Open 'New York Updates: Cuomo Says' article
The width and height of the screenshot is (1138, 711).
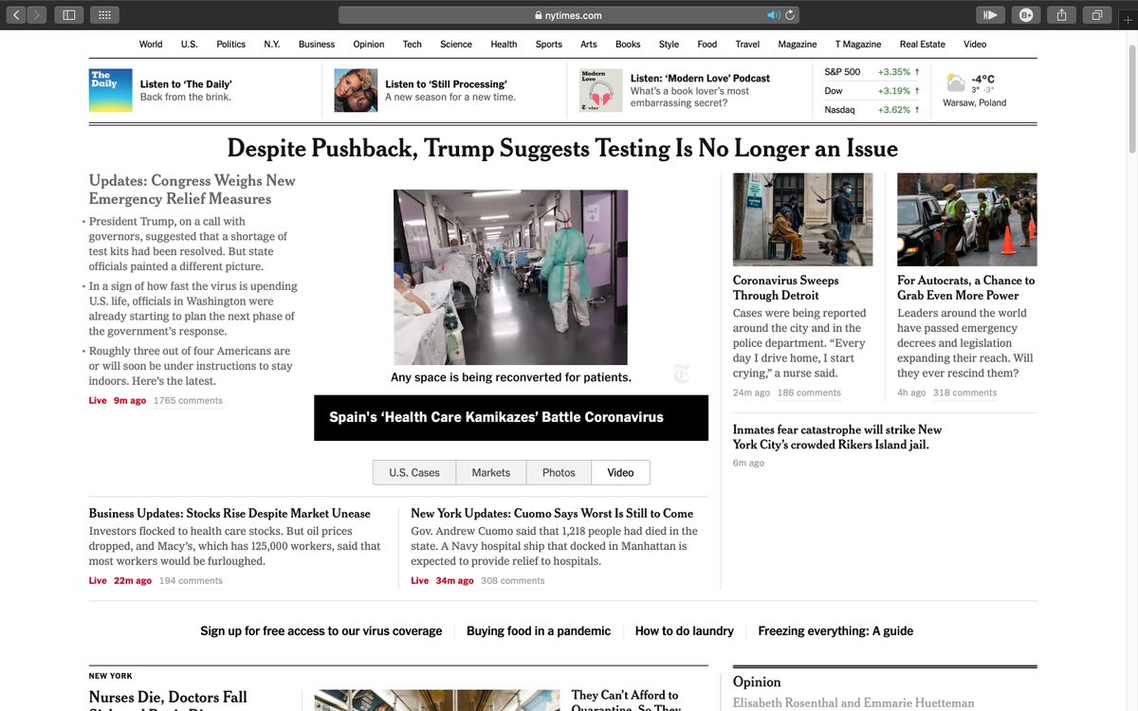click(552, 513)
